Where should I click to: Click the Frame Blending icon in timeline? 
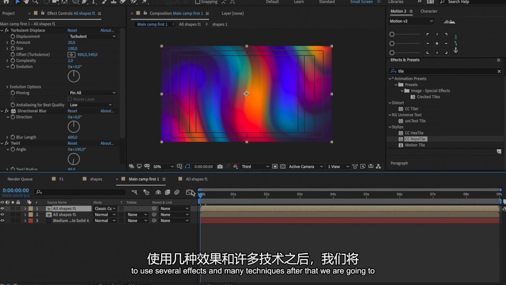click(167, 192)
